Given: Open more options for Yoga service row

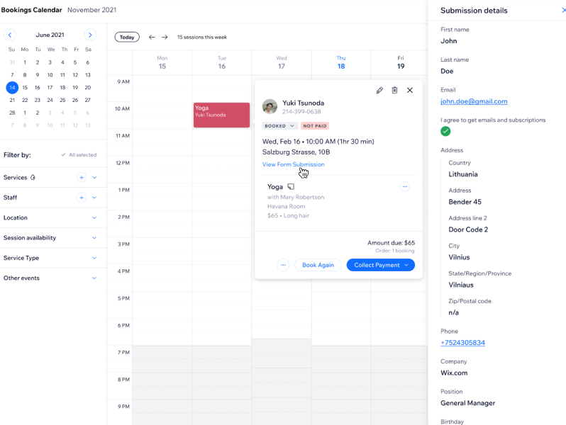Looking at the screenshot, I should 405,187.
